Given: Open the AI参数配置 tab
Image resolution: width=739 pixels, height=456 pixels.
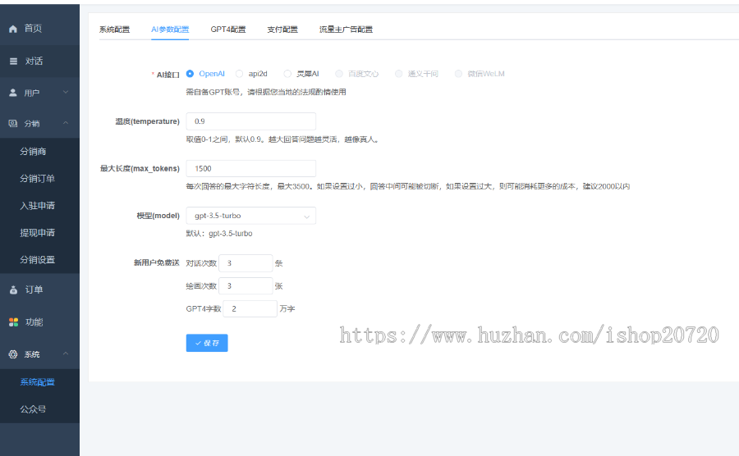Looking at the screenshot, I should pyautogui.click(x=170, y=30).
